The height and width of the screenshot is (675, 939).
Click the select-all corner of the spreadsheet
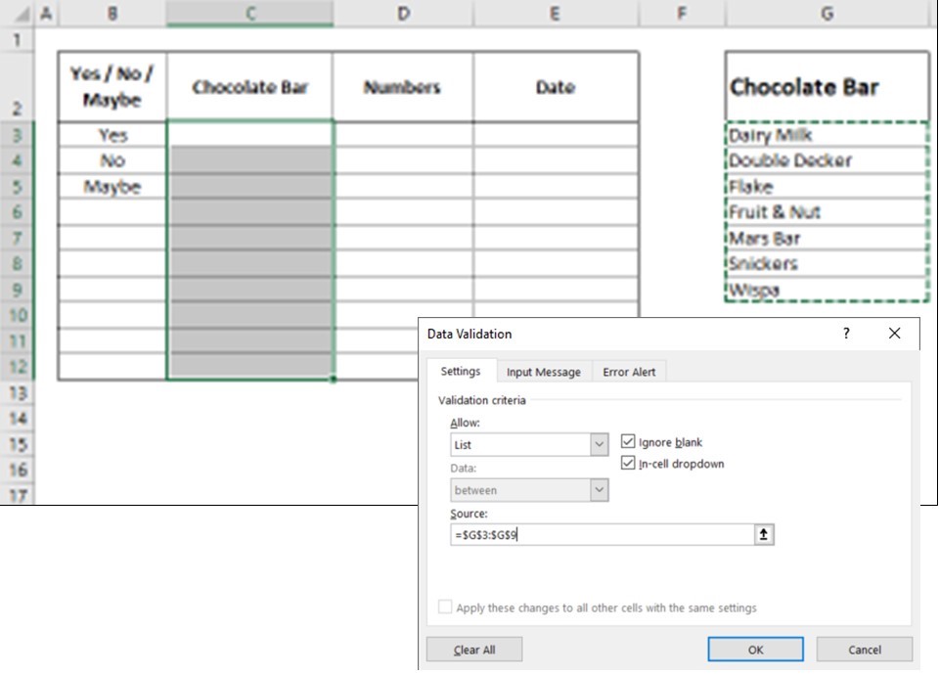point(18,14)
